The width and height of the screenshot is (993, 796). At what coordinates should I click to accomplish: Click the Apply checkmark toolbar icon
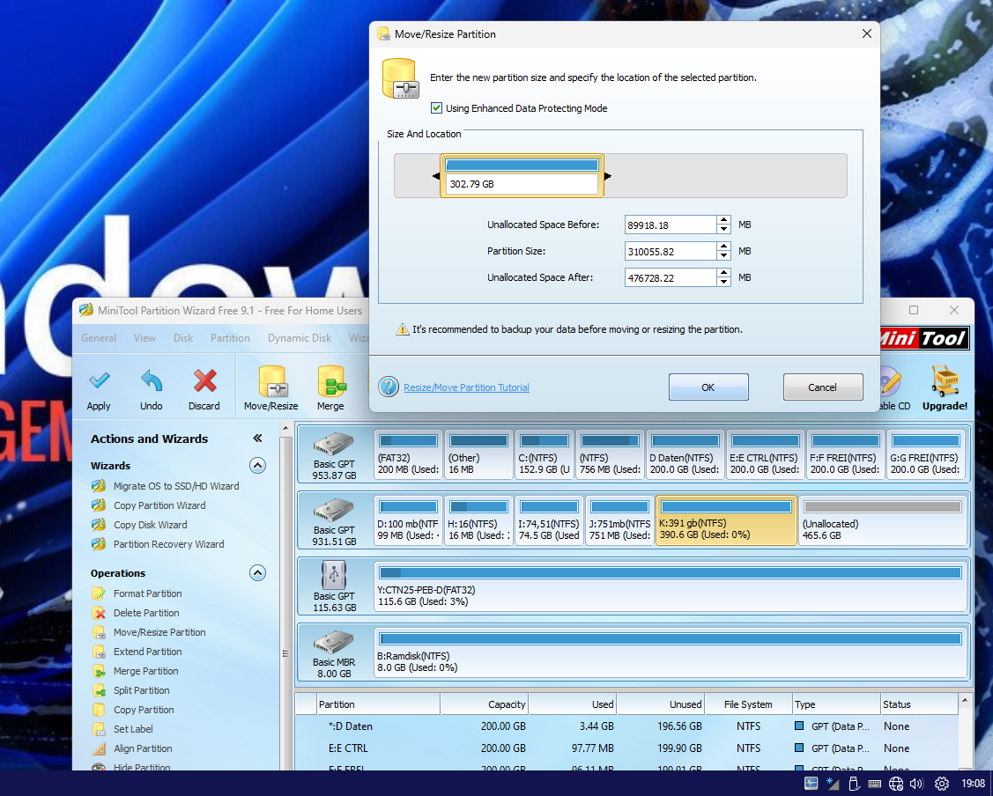click(99, 380)
